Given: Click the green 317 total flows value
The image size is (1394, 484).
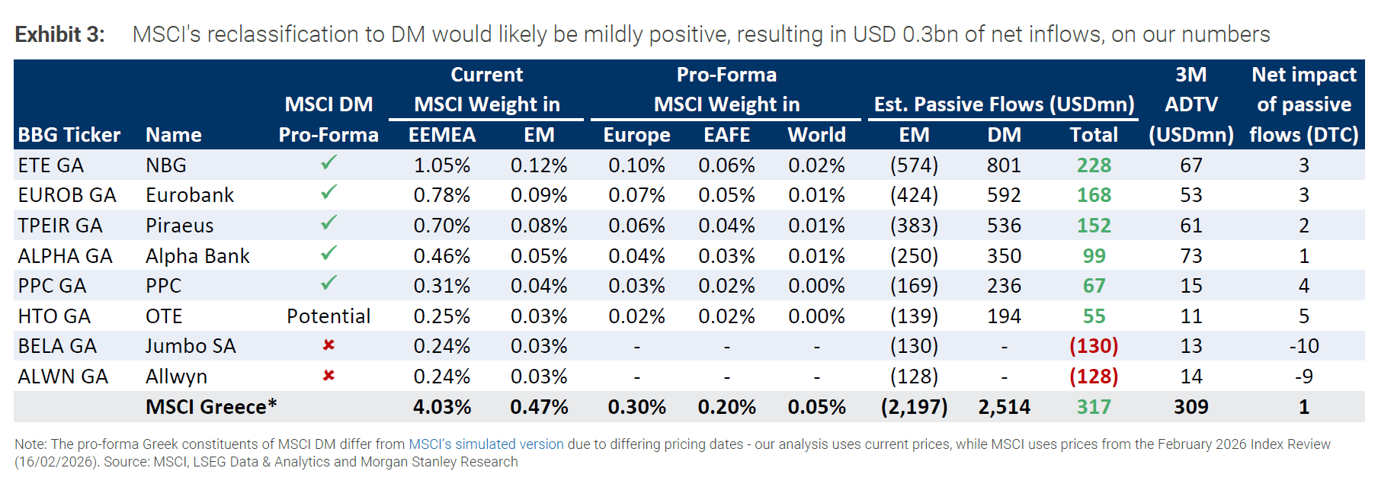Looking at the screenshot, I should [x=1093, y=407].
